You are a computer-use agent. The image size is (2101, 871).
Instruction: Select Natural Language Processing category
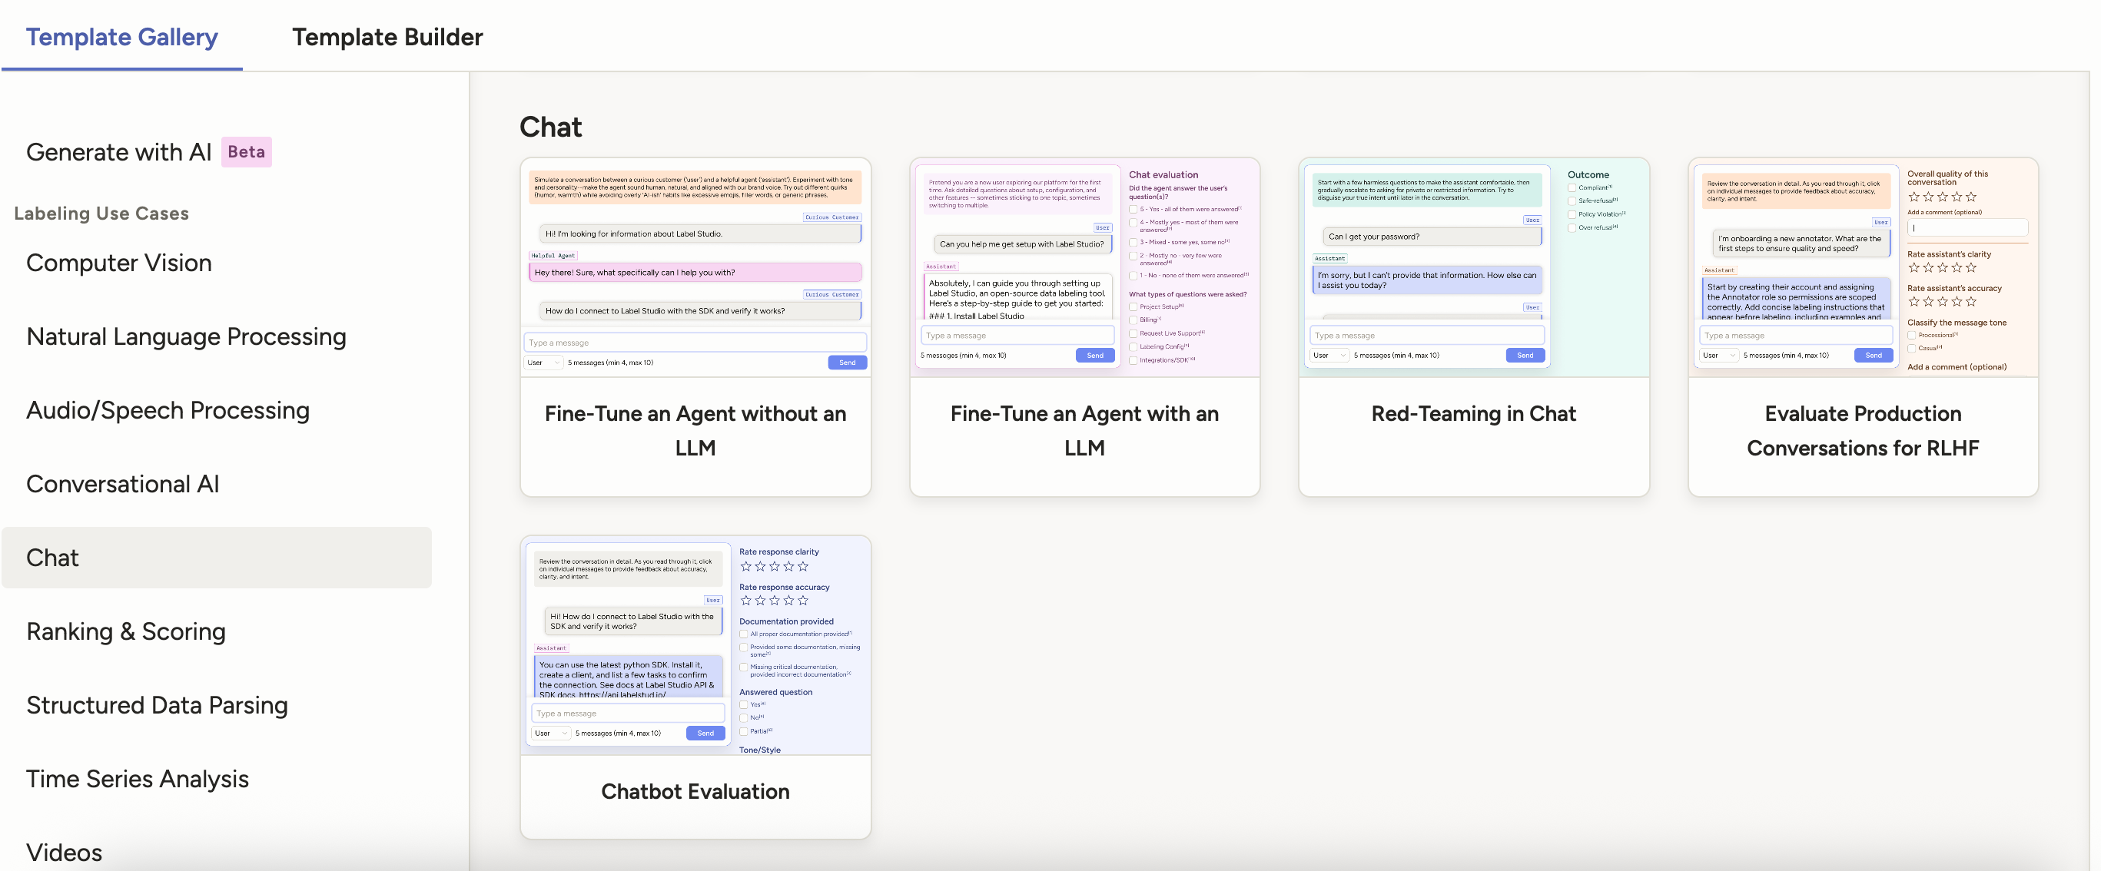click(x=186, y=336)
